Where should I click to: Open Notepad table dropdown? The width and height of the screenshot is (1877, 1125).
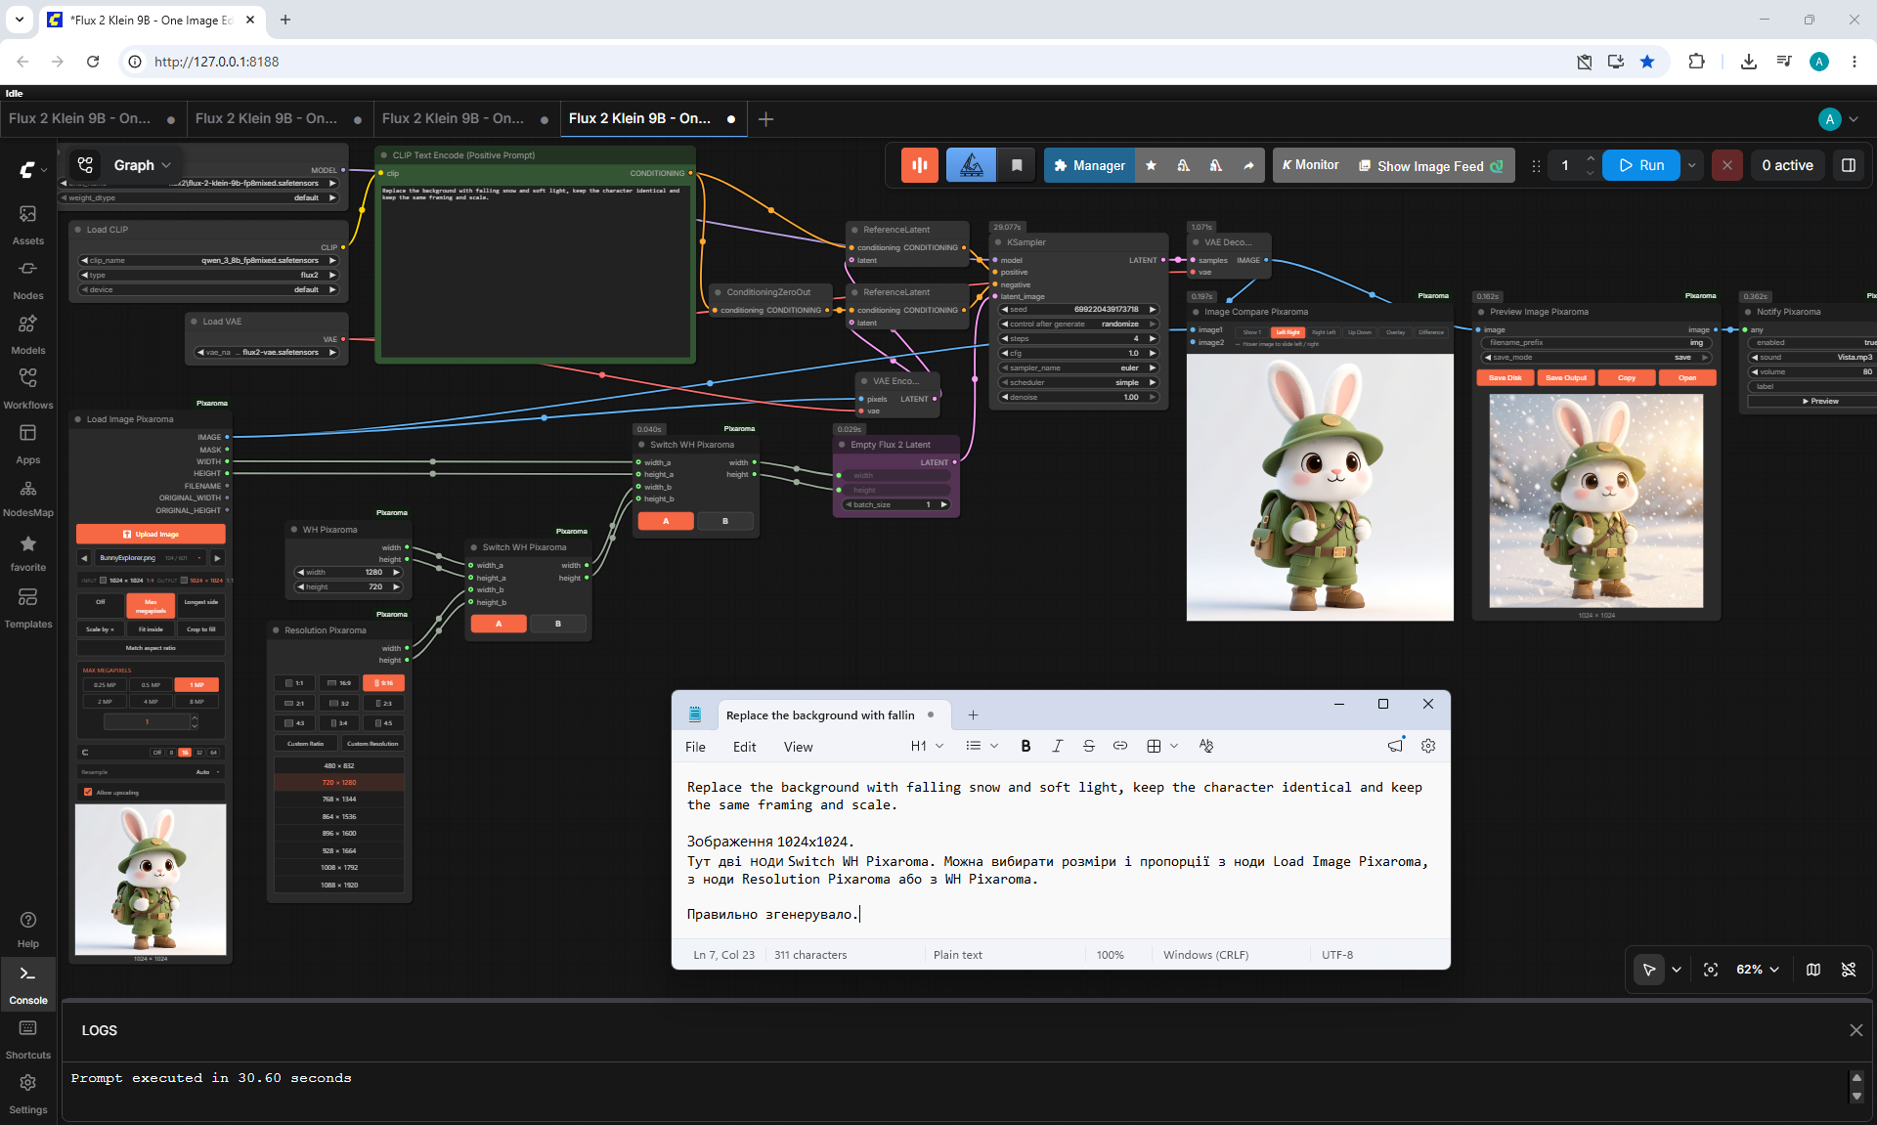point(1162,746)
